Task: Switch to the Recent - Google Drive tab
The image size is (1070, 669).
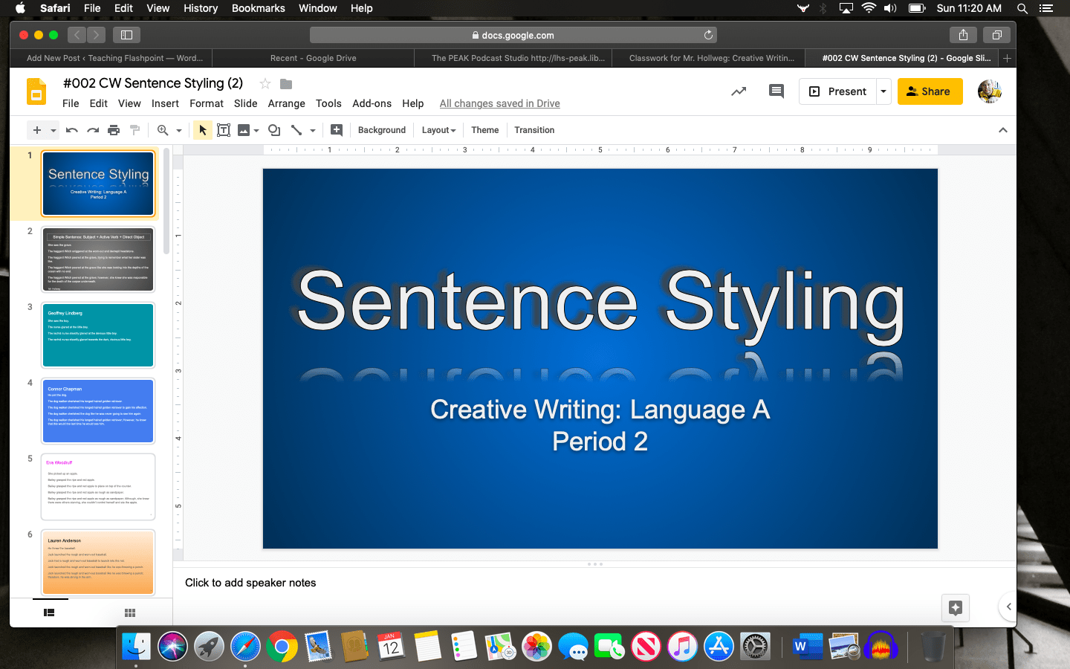Action: coord(313,58)
